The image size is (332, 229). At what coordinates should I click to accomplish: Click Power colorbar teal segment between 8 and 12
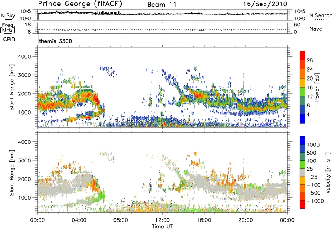303,101
